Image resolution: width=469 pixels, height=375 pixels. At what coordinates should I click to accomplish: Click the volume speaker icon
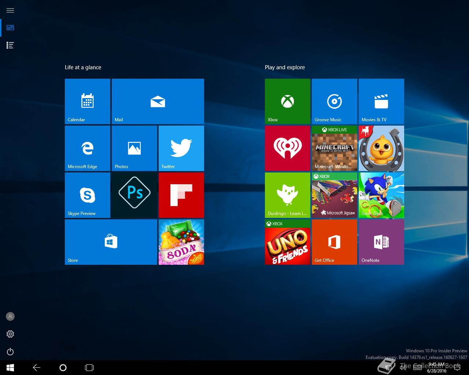403,368
